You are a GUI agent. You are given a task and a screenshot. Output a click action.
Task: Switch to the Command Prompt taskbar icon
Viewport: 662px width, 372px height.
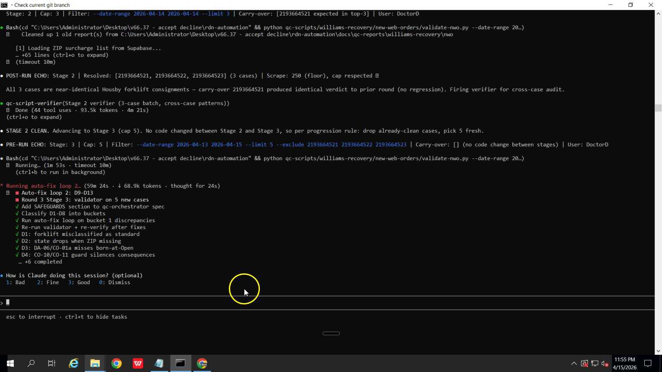click(x=181, y=363)
